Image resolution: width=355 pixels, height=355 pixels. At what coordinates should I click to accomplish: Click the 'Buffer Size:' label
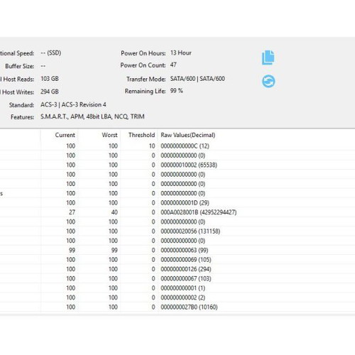(20, 66)
